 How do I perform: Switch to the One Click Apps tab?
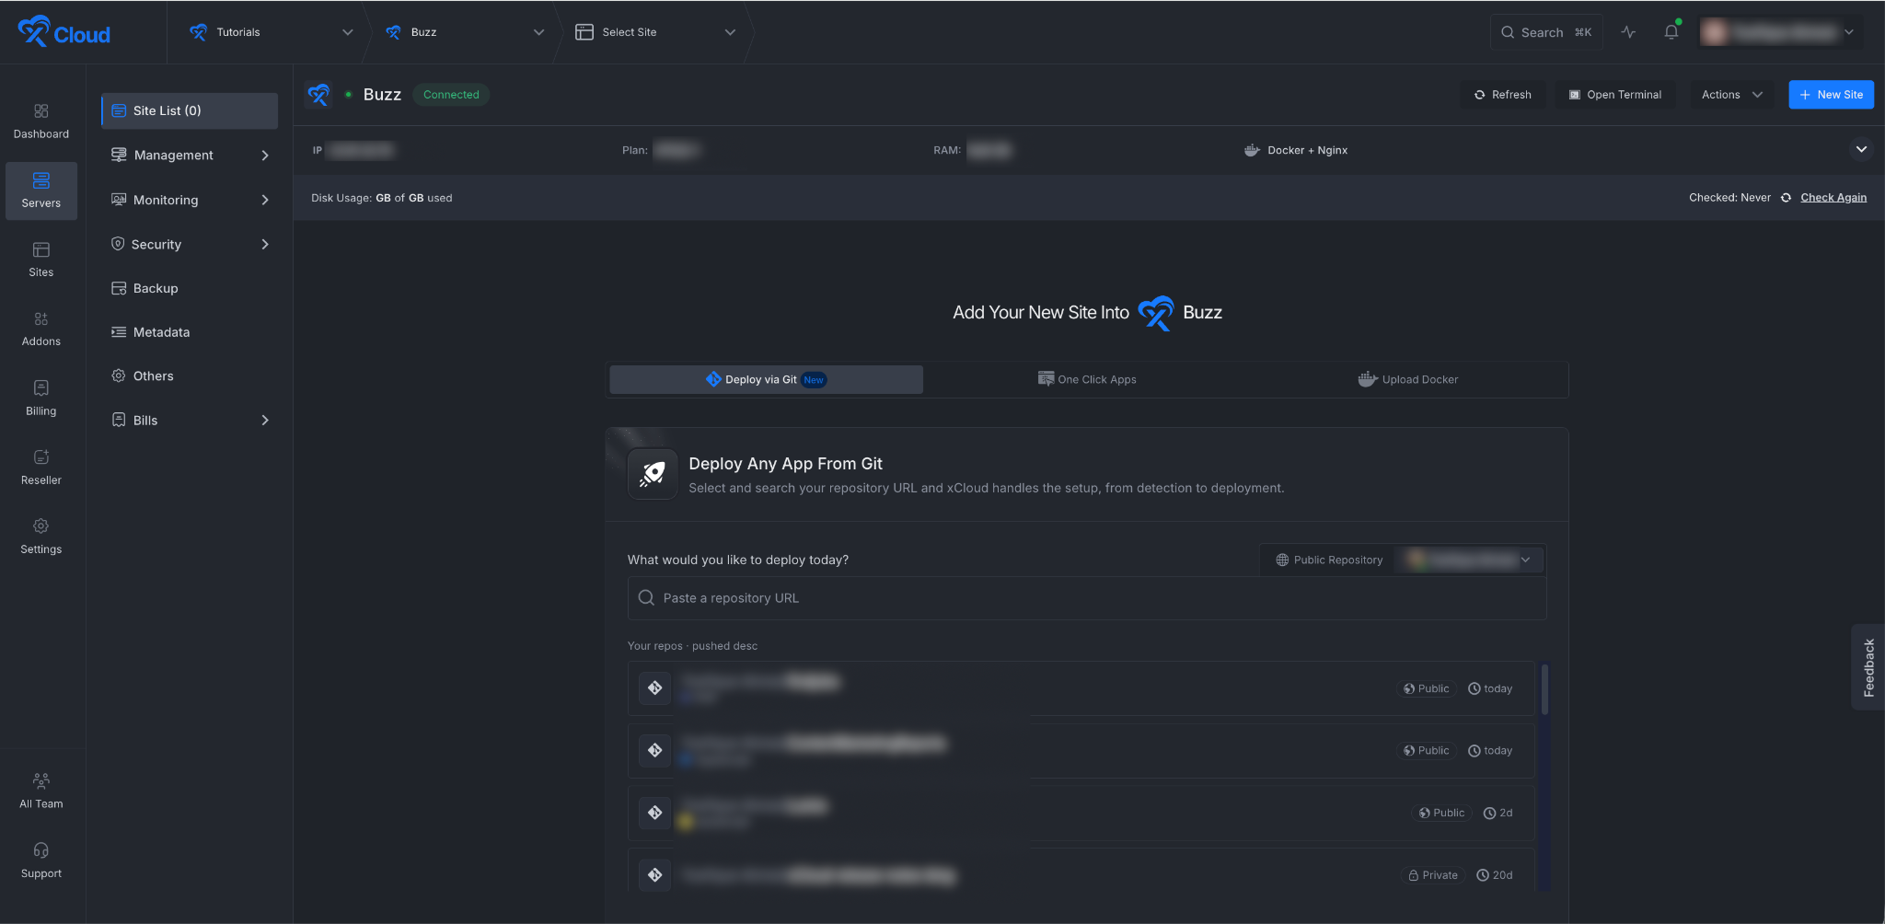click(1087, 379)
